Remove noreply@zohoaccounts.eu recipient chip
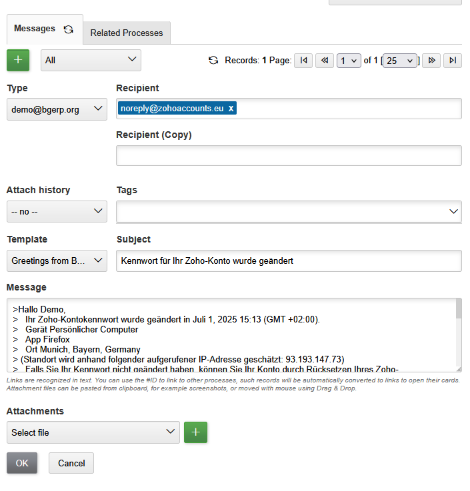The width and height of the screenshot is (470, 491). pos(231,109)
